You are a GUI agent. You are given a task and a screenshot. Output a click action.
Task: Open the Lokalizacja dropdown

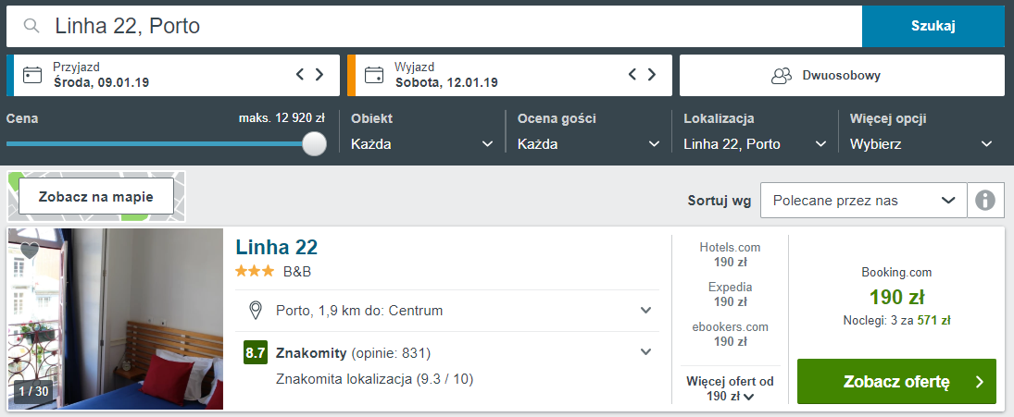click(755, 144)
